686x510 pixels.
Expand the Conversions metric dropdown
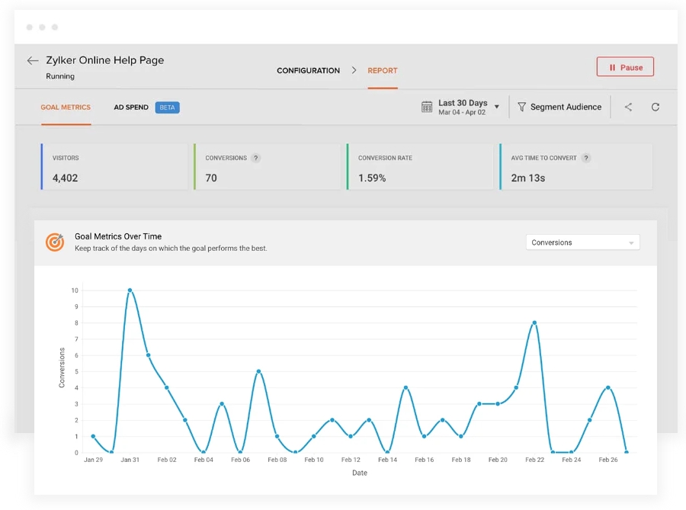tap(582, 242)
